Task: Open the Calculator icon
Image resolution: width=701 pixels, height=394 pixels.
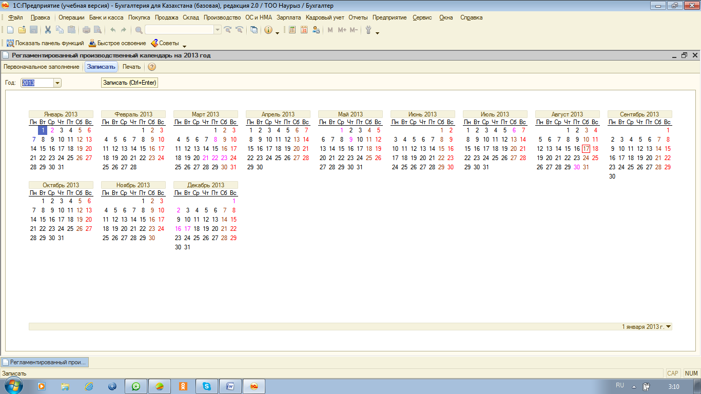Action: pyautogui.click(x=293, y=30)
